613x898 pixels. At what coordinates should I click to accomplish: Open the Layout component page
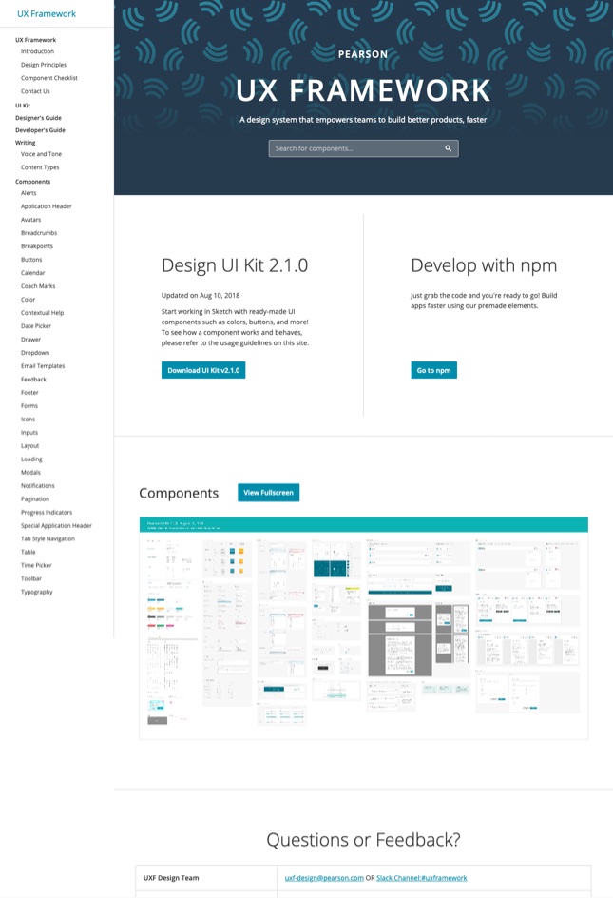pyautogui.click(x=29, y=445)
